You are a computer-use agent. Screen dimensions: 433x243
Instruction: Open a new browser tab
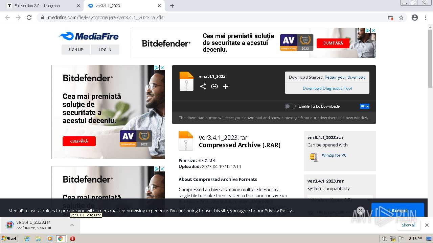click(x=172, y=6)
